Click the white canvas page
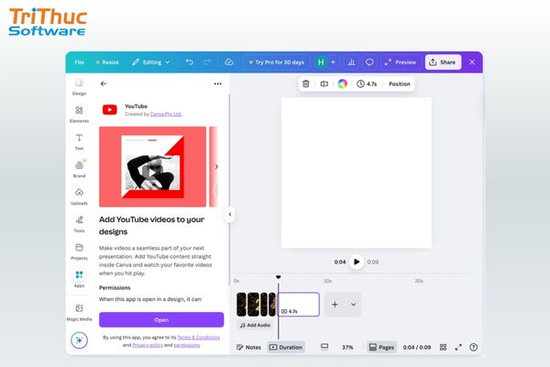Screen dimensions: 550x367 coord(357,172)
